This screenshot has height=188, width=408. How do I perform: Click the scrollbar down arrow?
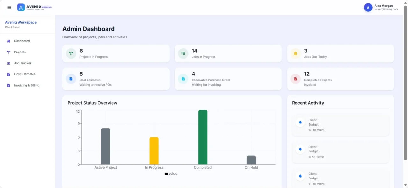(x=405, y=185)
